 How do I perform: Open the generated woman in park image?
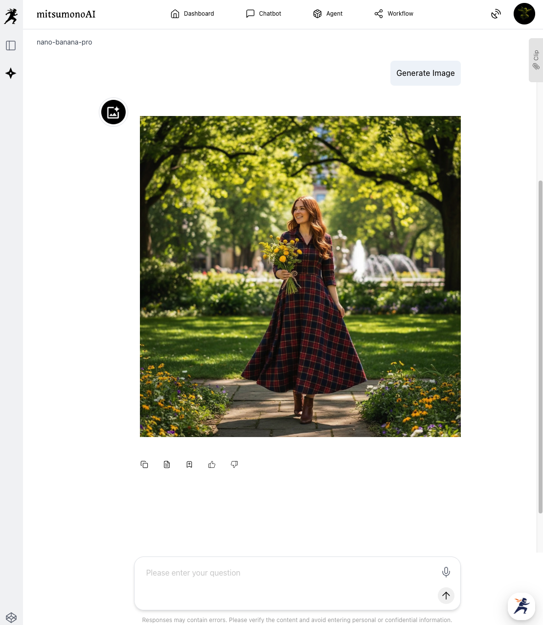pyautogui.click(x=300, y=276)
